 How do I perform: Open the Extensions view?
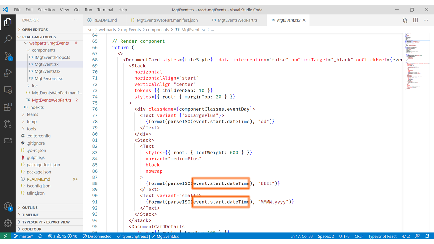[x=8, y=107]
